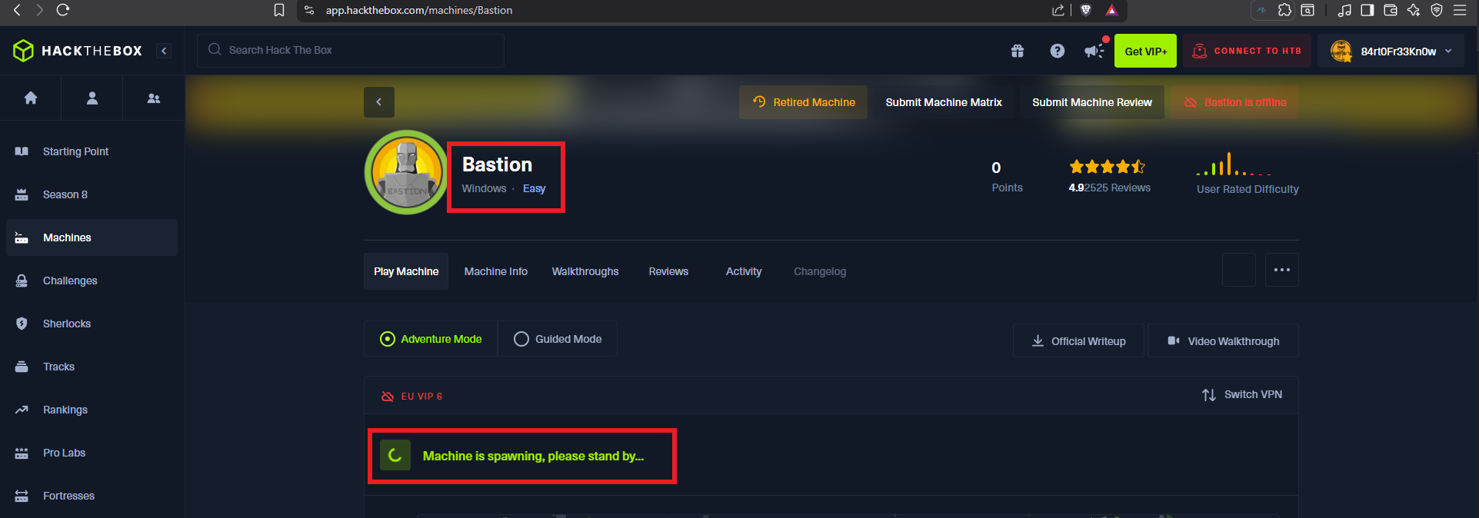
Task: Open the browser extensions puzzle icon
Action: click(x=1284, y=10)
